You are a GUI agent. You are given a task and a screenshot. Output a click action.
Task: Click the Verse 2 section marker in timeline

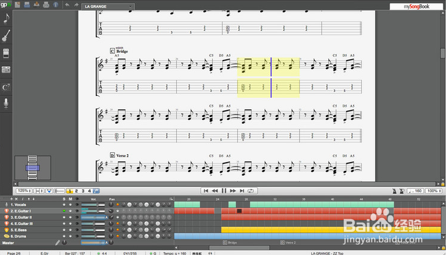288,242
